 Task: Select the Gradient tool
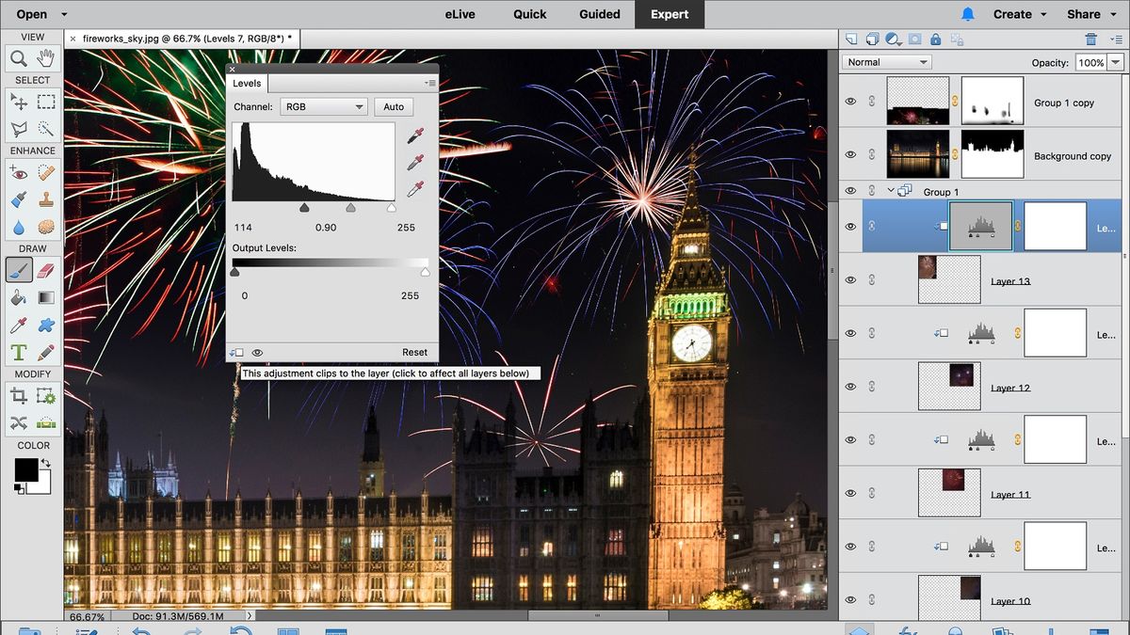pos(46,297)
